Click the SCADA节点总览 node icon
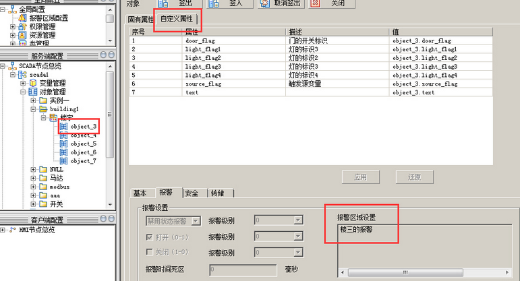Screen dimensions: 520x281 [x=13, y=65]
